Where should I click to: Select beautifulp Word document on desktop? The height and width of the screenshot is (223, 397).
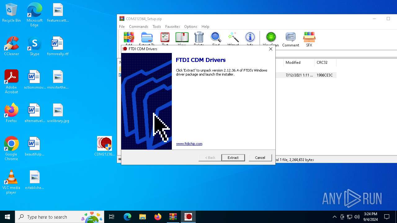click(34, 146)
